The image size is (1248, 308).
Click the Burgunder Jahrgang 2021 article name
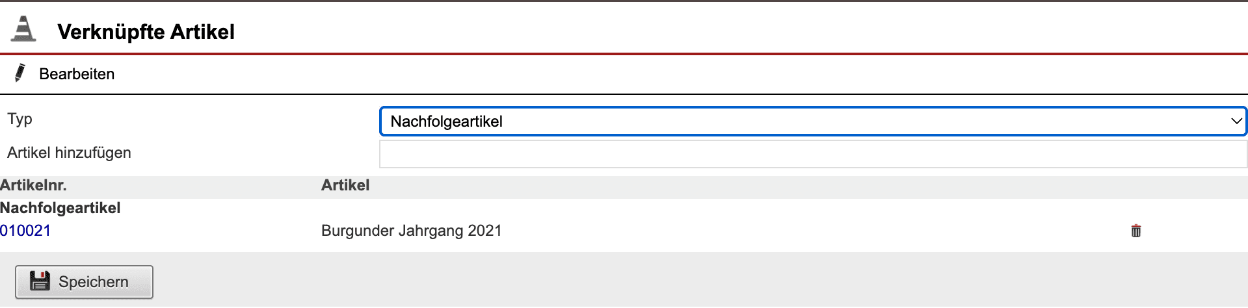[x=411, y=231]
